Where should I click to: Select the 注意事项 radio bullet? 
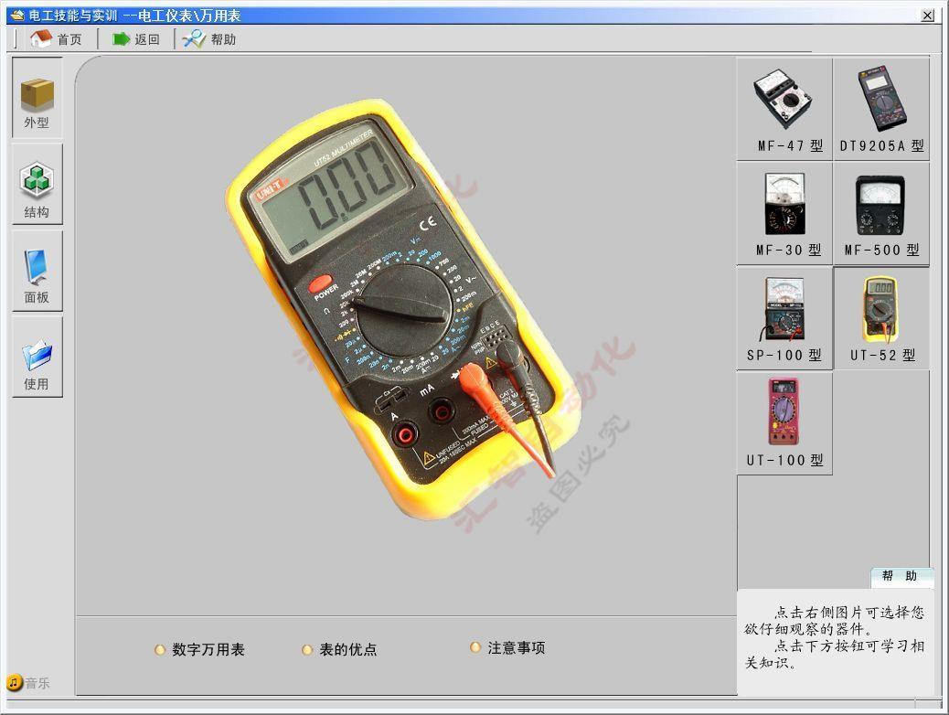coord(475,647)
